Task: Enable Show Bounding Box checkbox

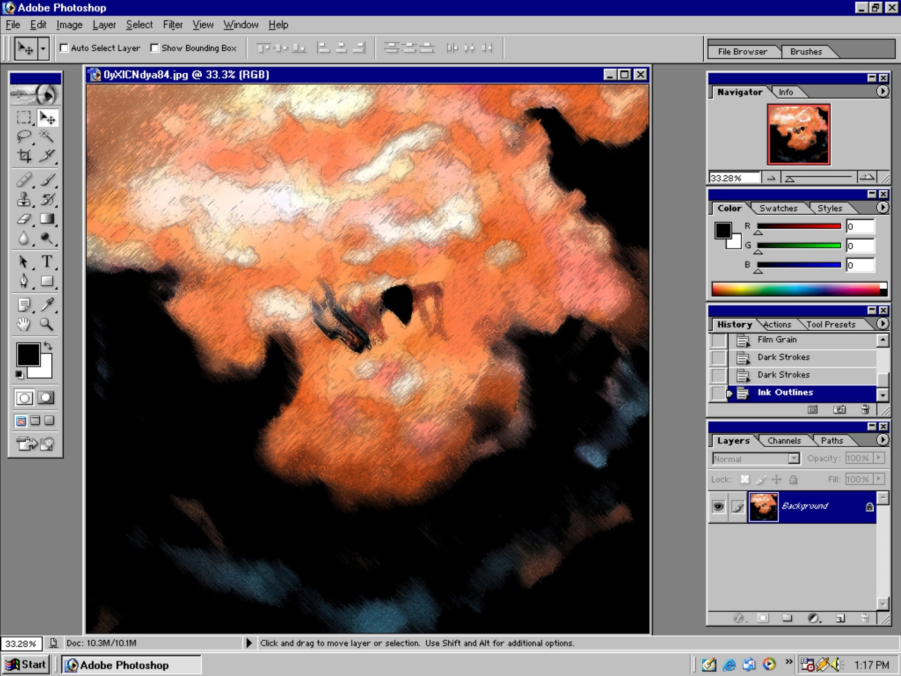Action: point(154,48)
